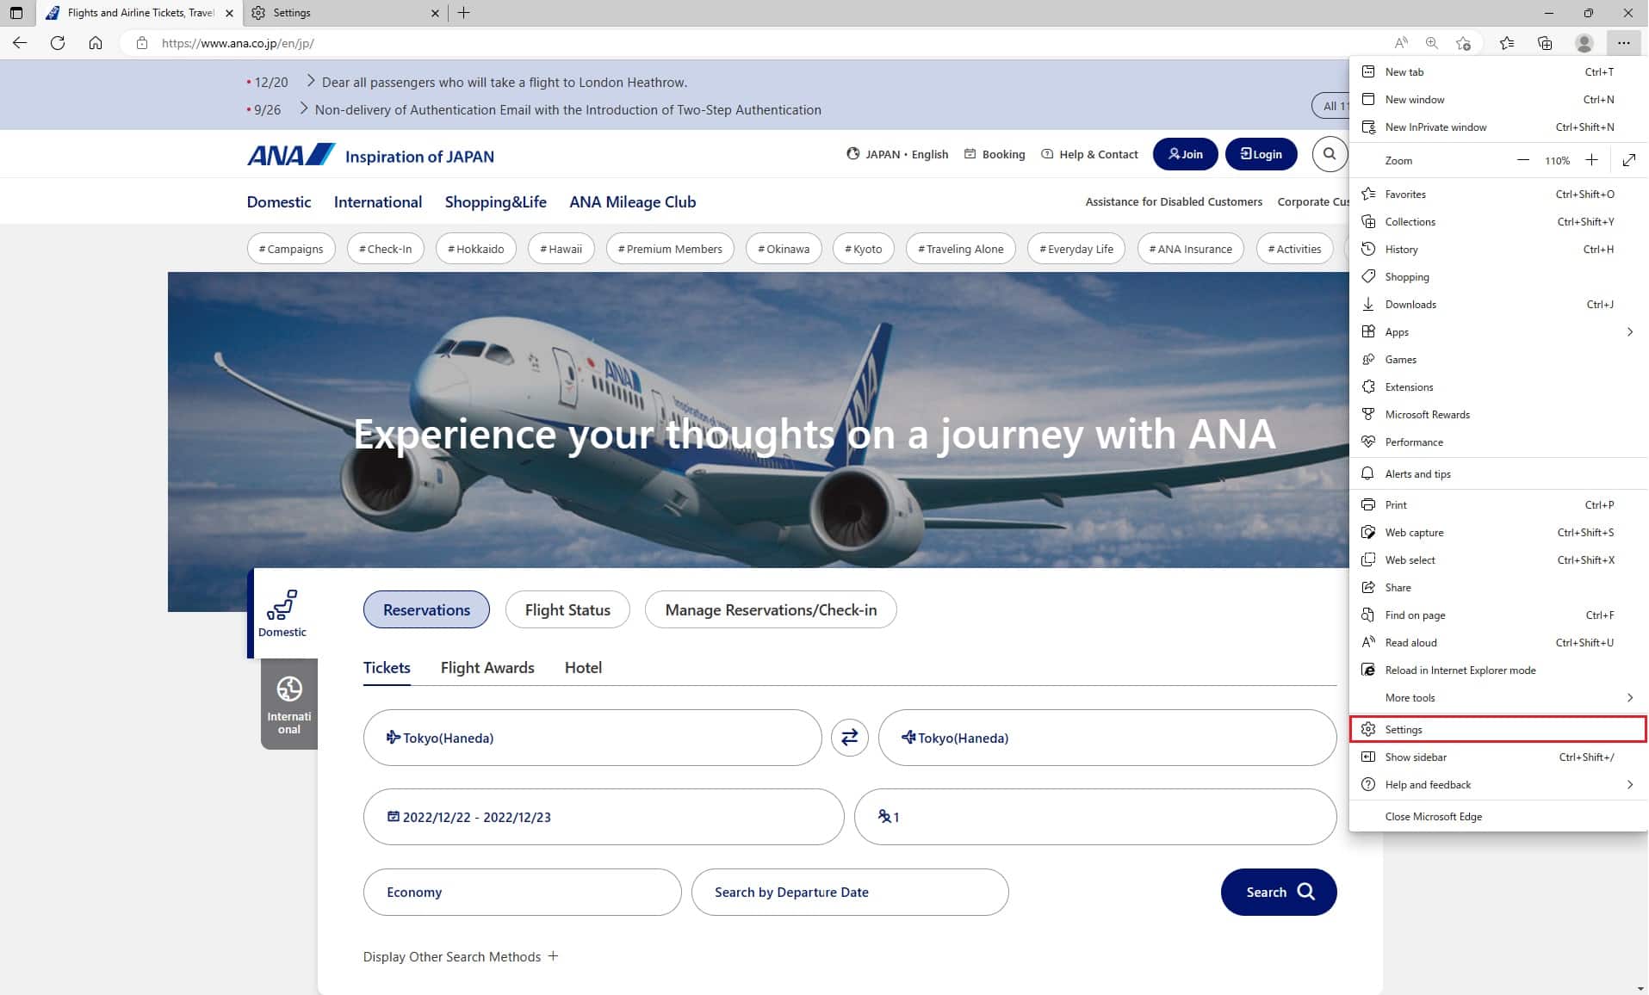Switch to Flight Awards tab

point(487,667)
